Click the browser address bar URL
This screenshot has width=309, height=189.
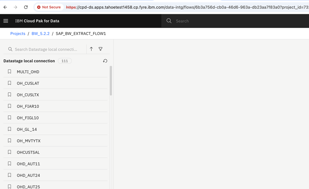tap(187, 7)
